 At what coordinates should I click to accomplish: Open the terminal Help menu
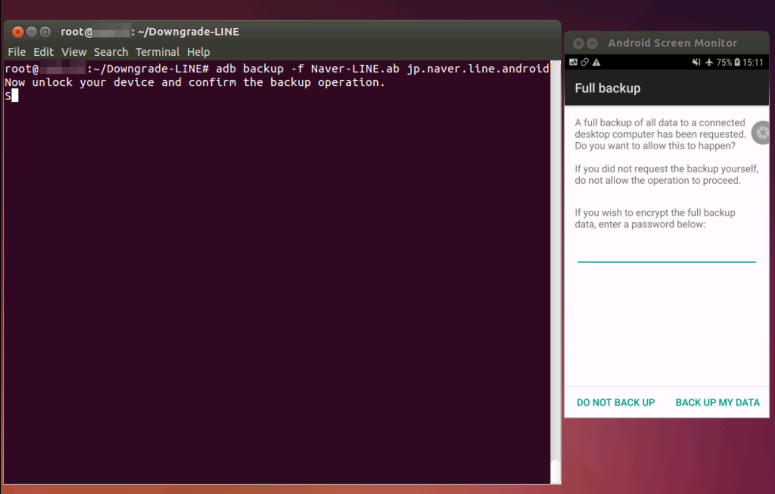[x=198, y=52]
